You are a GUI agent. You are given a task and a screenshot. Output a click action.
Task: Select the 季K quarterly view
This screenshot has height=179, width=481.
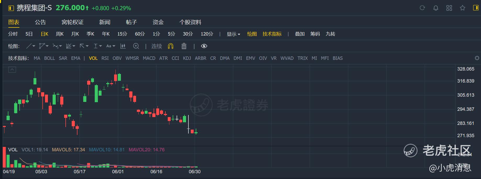pos(90,34)
